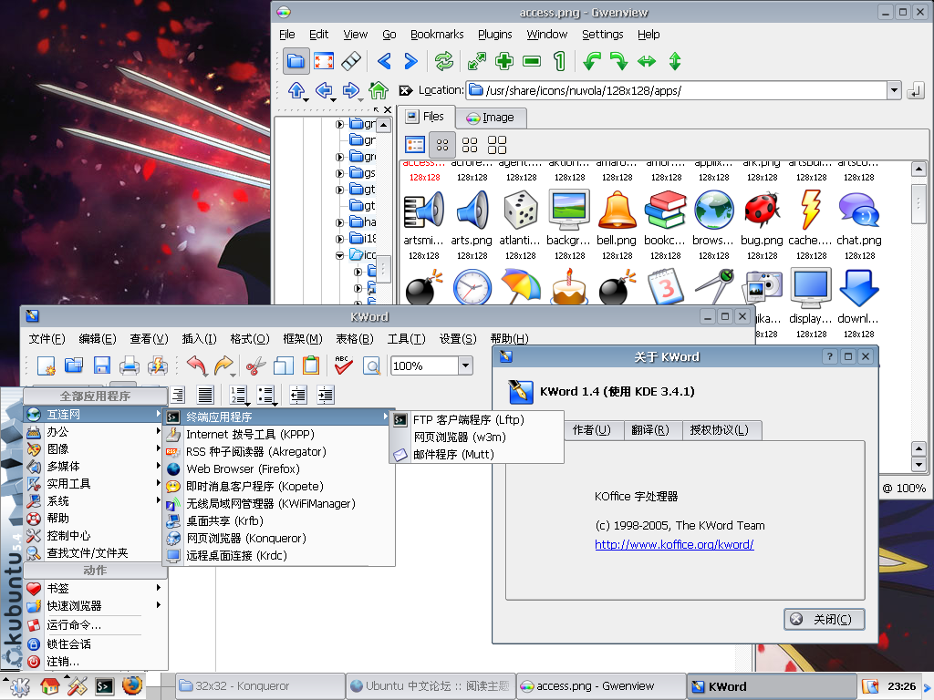
Task: Click the Home folder icon in Gwenview
Action: 379,90
